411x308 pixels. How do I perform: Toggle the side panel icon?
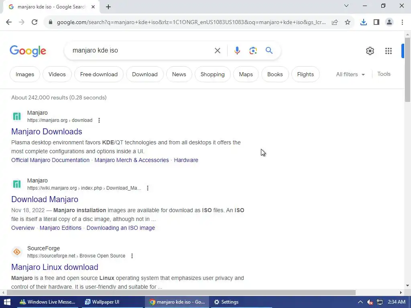(376, 22)
